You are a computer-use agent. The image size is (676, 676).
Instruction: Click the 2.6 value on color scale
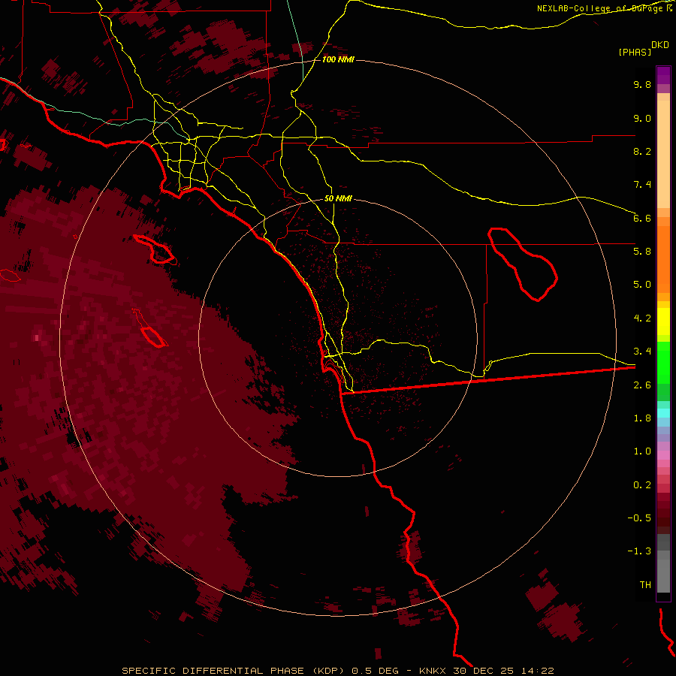642,385
